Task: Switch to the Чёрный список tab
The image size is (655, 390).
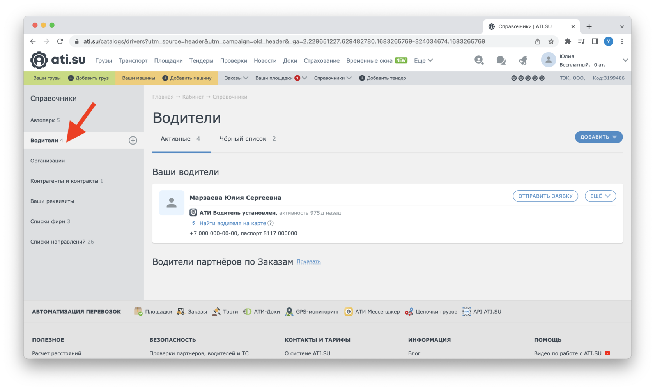Action: click(x=248, y=139)
